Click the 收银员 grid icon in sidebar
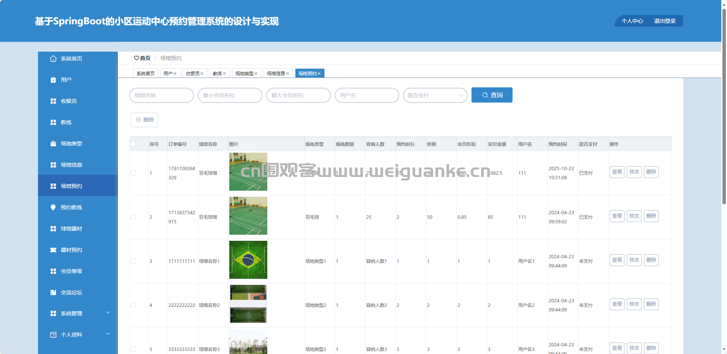The image size is (727, 354). point(53,101)
